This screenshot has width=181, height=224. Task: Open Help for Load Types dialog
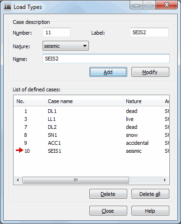point(150,211)
